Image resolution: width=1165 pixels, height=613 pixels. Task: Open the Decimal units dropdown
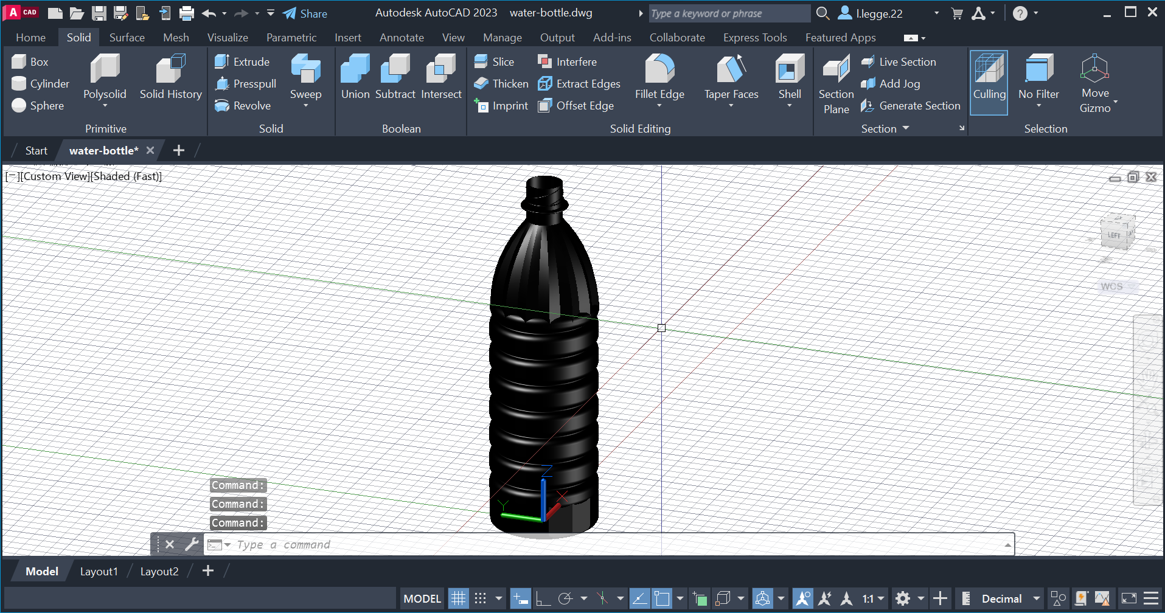1037,598
